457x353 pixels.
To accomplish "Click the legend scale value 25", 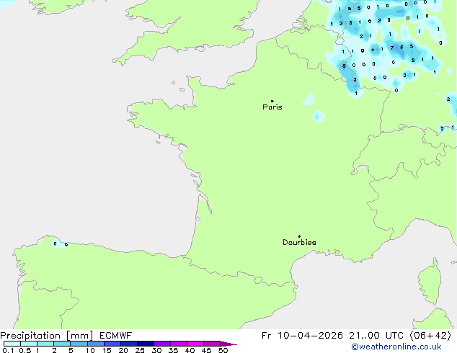I will pos(140,350).
